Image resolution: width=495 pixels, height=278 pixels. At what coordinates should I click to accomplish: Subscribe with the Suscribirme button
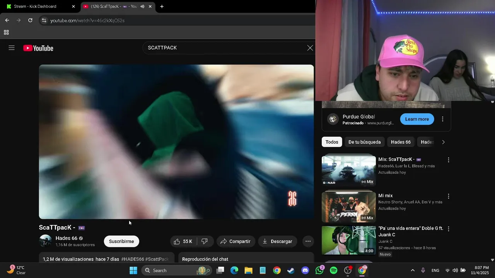(121, 241)
